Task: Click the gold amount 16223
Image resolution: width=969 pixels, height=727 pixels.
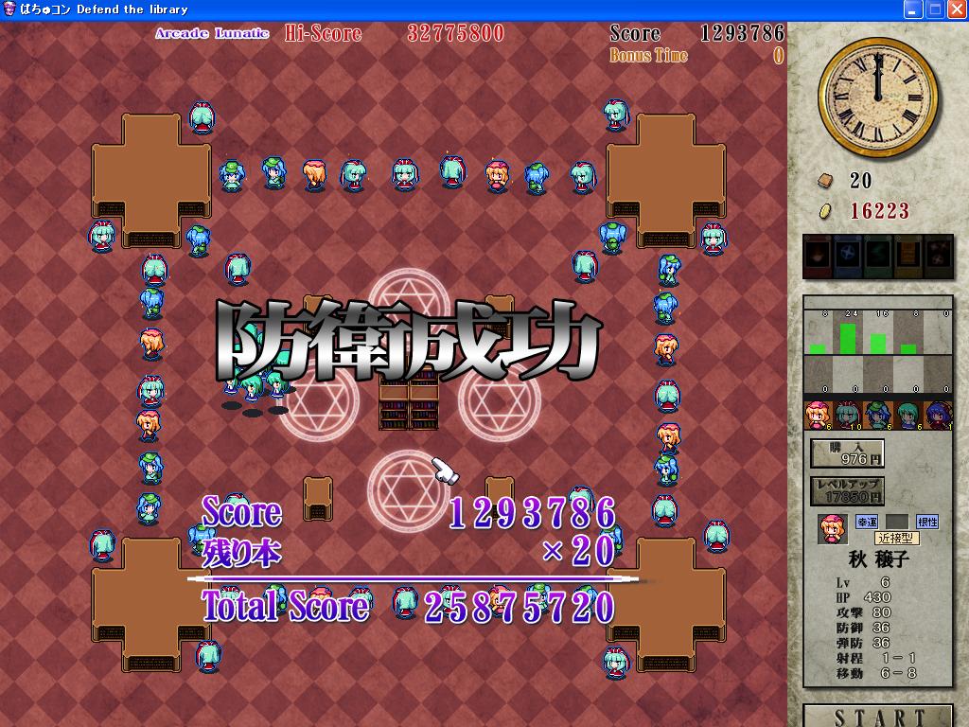Action: pyautogui.click(x=879, y=211)
